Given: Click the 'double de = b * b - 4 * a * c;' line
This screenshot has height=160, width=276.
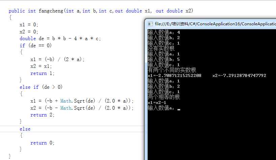Looking at the screenshot, I should (60, 38).
